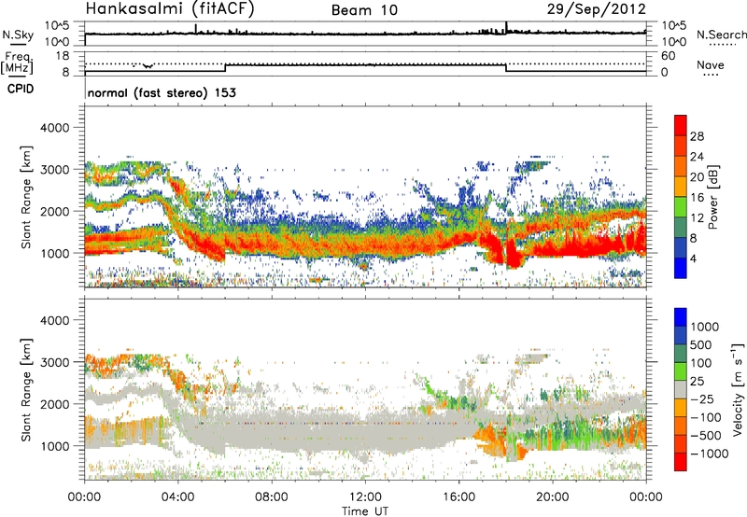Click the 60 tick on Nave axis
Screen dimensions: 747x517
point(669,56)
